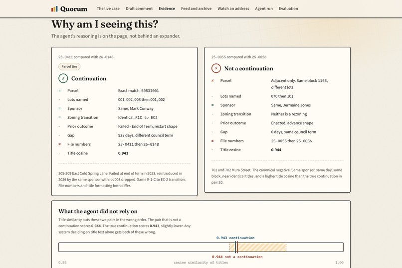Click 'Enacted, advance shape' value
Image resolution: width=402 pixels, height=268 pixels.
(292, 123)
